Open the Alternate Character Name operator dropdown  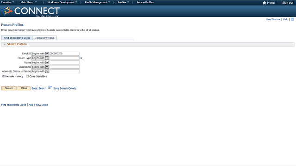tap(40, 71)
